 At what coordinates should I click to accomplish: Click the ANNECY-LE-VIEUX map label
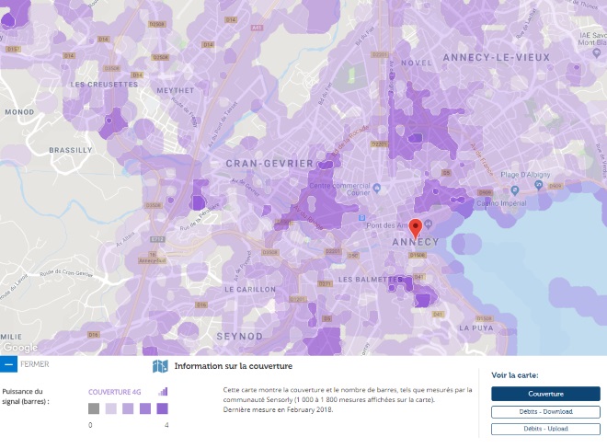point(497,58)
